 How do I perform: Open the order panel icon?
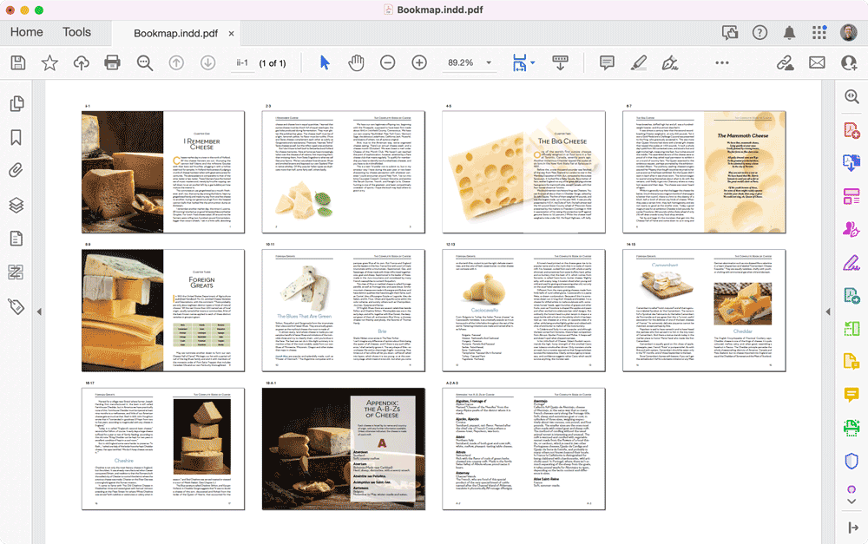pos(16,272)
